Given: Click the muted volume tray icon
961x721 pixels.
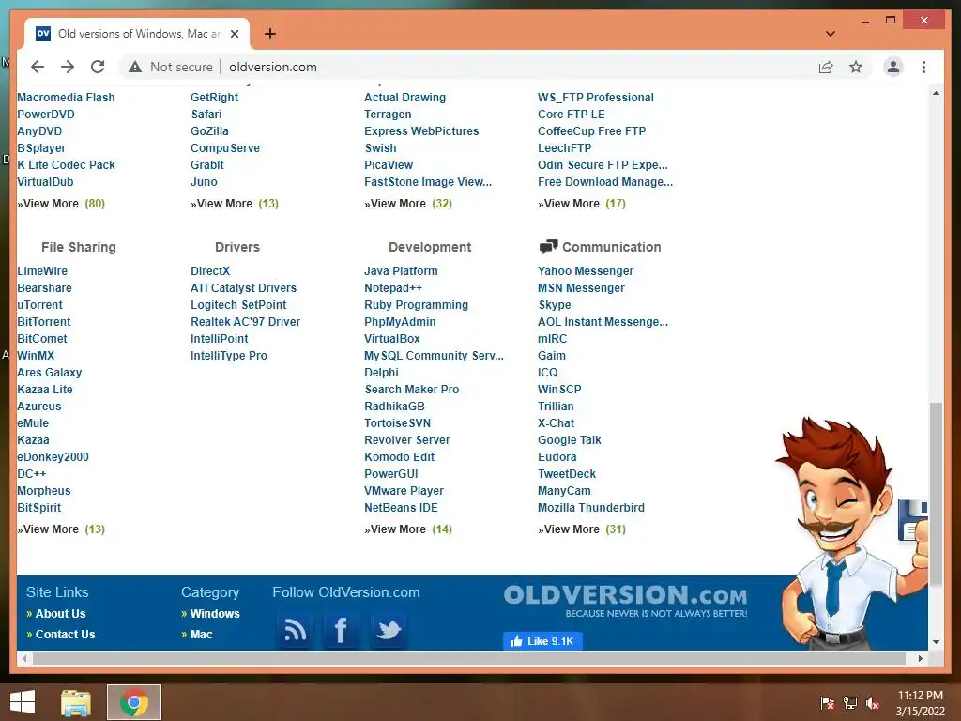Looking at the screenshot, I should 873,702.
